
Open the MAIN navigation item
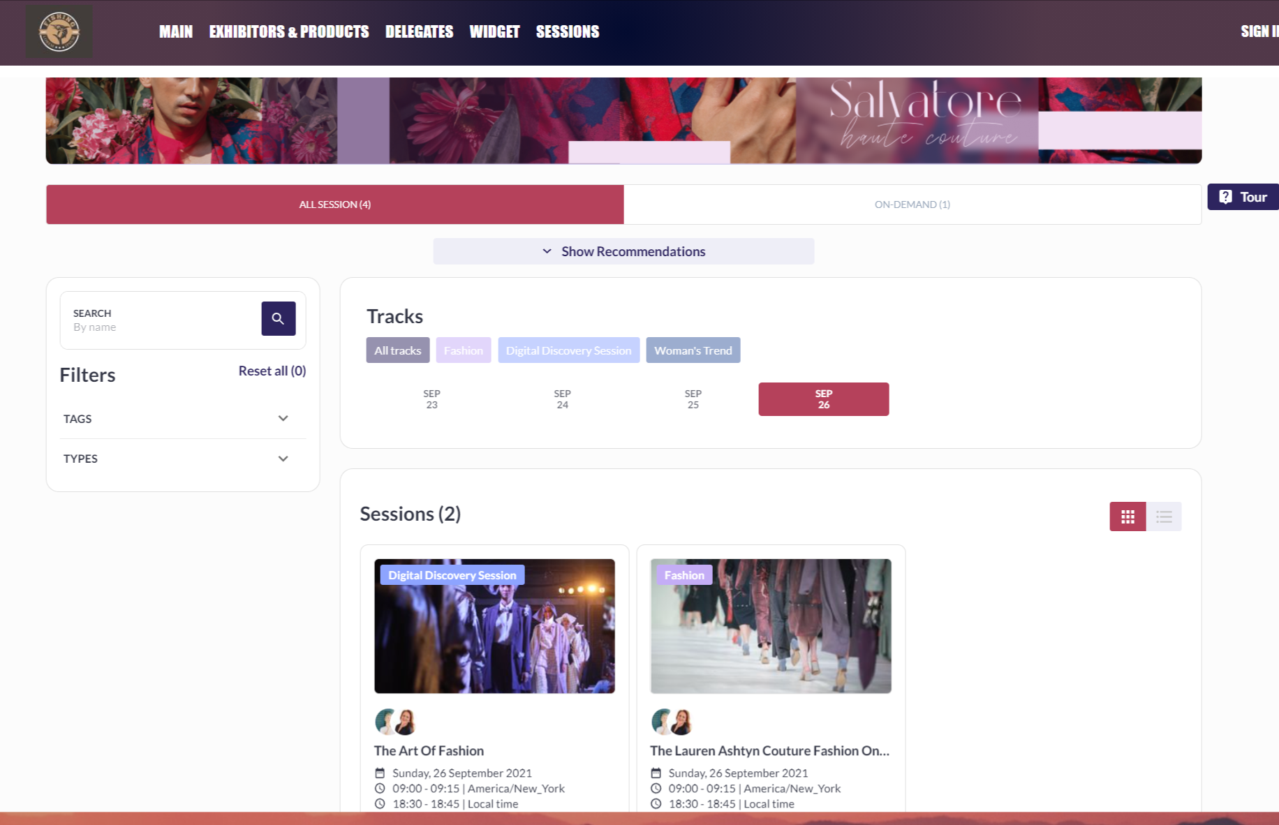click(176, 31)
